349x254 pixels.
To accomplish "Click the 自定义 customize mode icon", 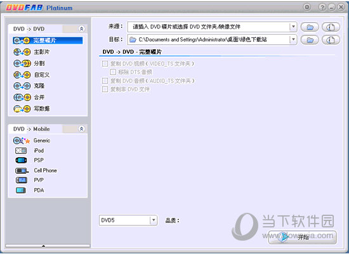I will (x=22, y=75).
